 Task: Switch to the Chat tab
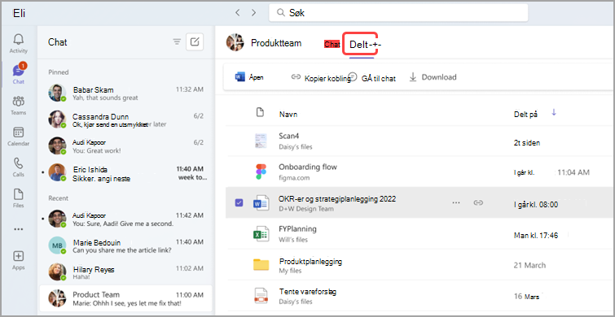point(332,45)
